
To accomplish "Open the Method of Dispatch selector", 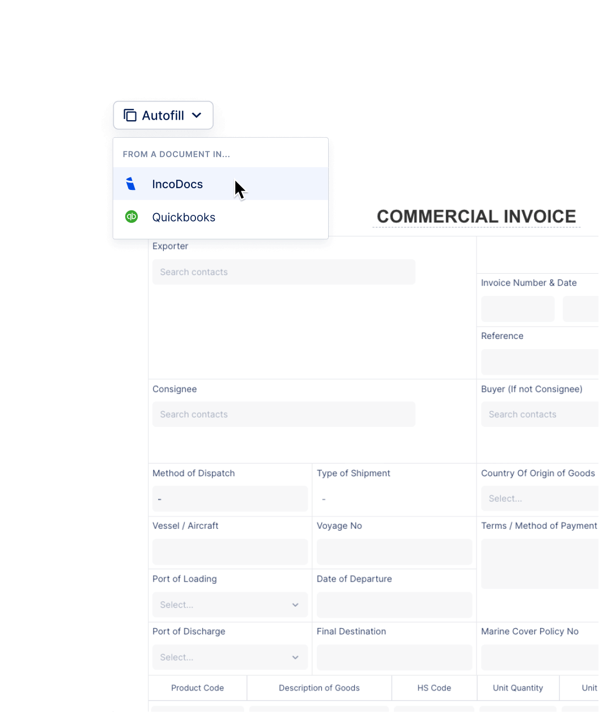I will pyautogui.click(x=230, y=498).
